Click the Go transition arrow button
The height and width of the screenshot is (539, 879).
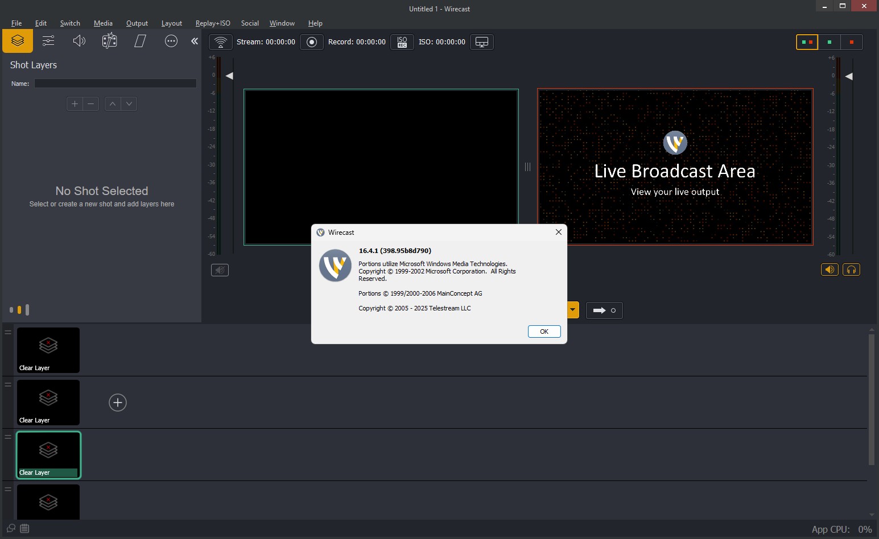(604, 310)
